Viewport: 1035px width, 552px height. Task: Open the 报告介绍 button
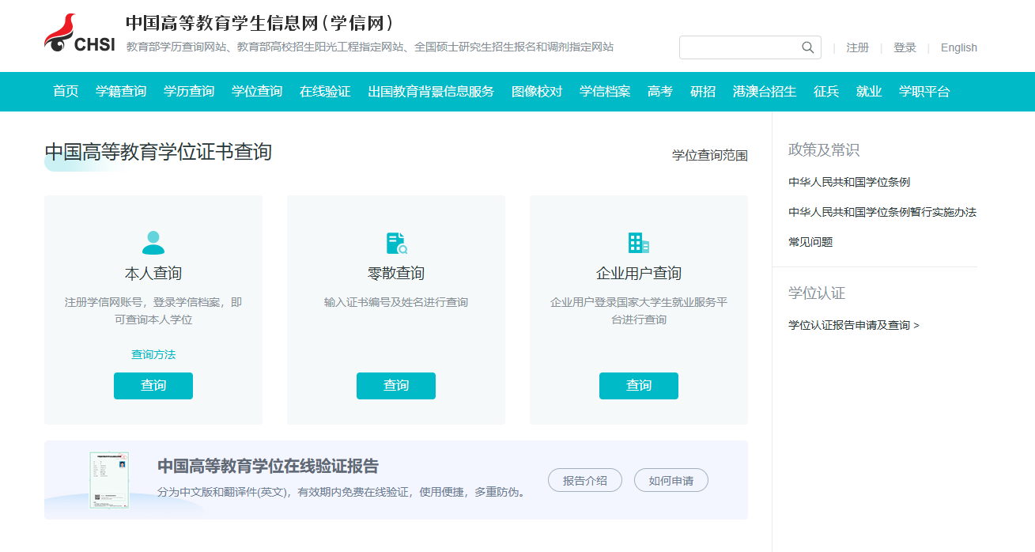(584, 480)
